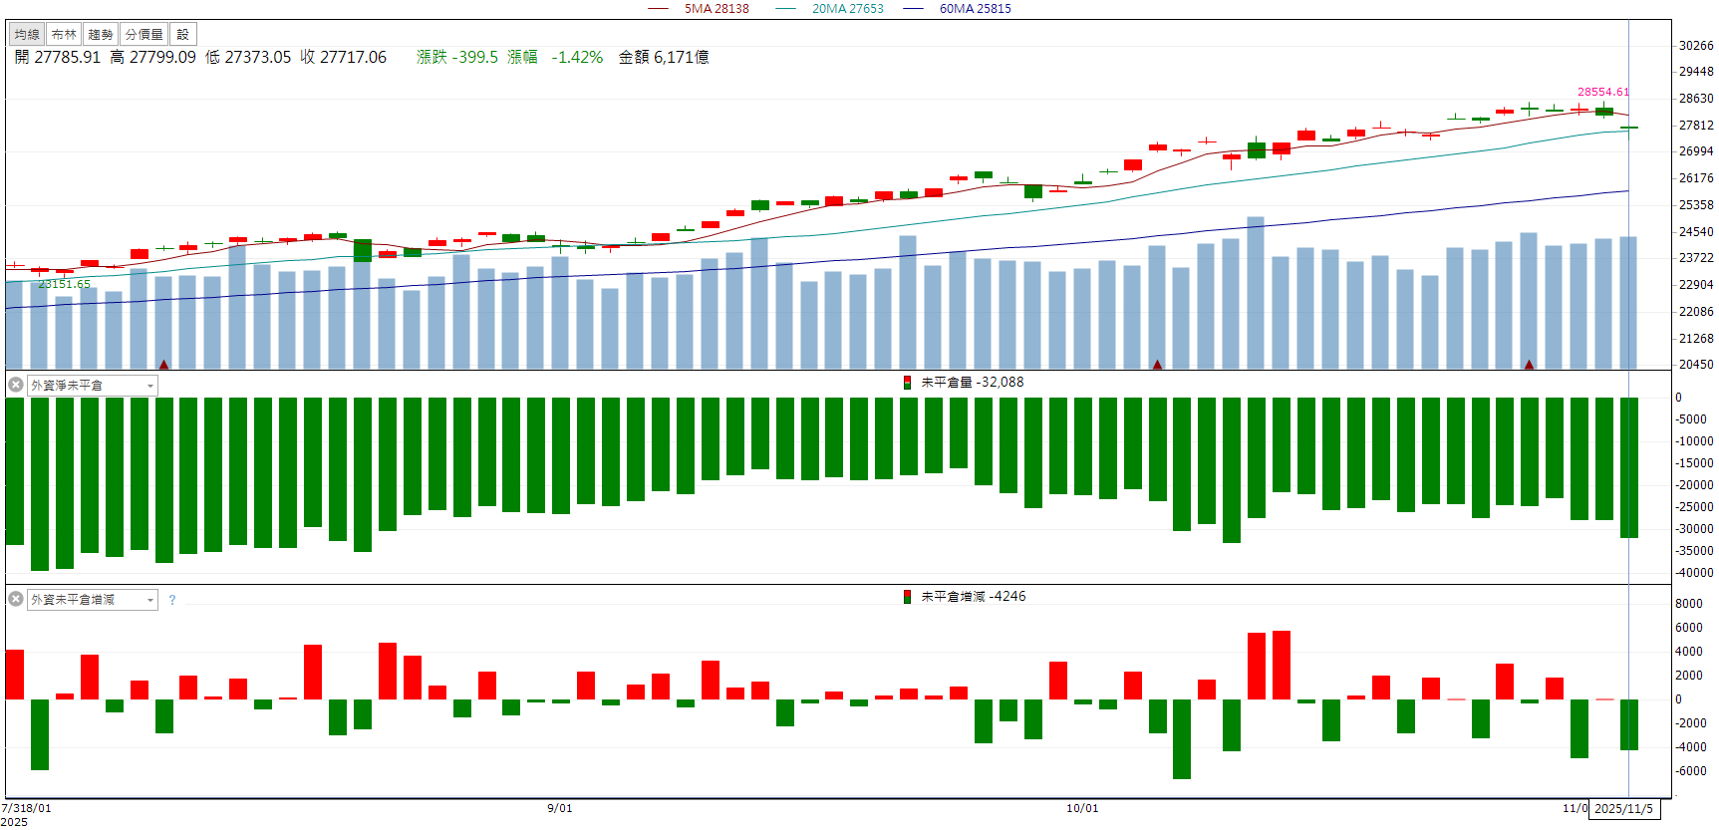Click the 60MA 25815 legend entry
Screen dimensions: 1719x830
pos(958,9)
